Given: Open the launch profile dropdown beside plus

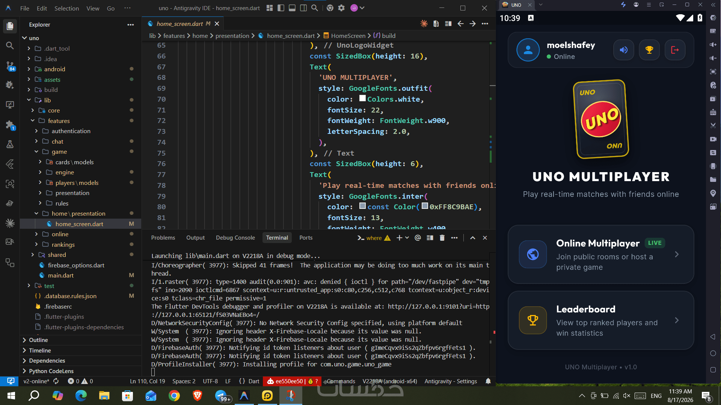Looking at the screenshot, I should tap(407, 238).
